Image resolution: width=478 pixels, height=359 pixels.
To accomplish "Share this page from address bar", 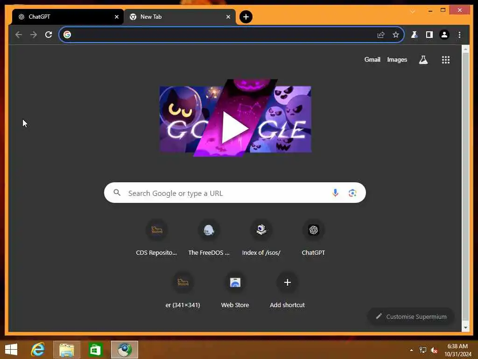I will coord(381,35).
